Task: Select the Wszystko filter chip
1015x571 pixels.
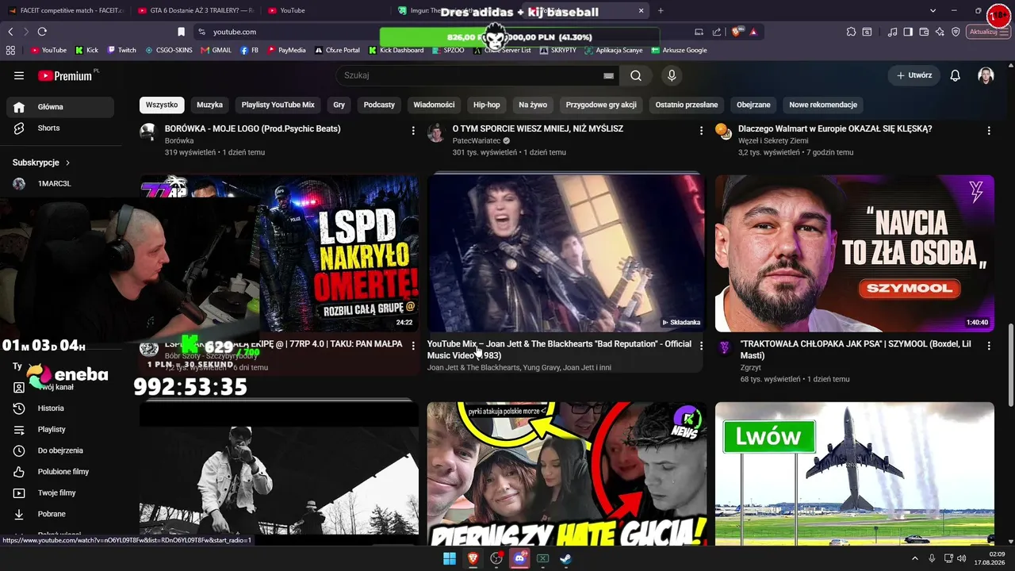Action: 162,105
